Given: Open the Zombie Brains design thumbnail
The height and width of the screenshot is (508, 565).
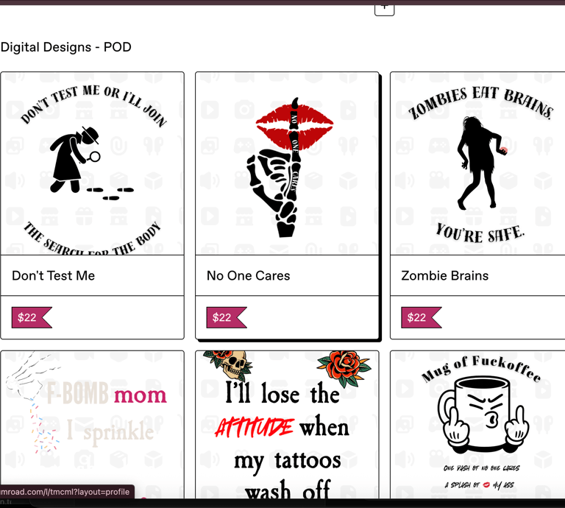Looking at the screenshot, I should pos(477,163).
